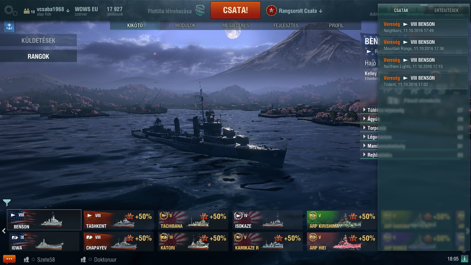Switch to the ÉRTESÍTÉSEK tab
This screenshot has width=471, height=265.
point(446,10)
